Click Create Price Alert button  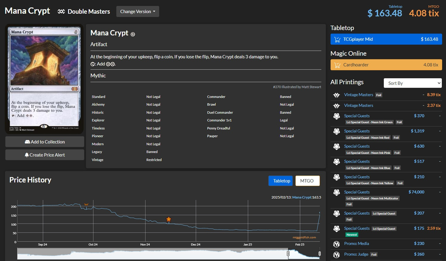pyautogui.click(x=45, y=155)
